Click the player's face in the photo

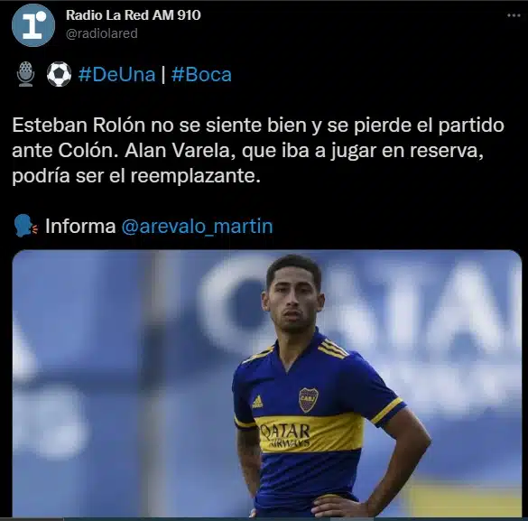[x=292, y=300]
